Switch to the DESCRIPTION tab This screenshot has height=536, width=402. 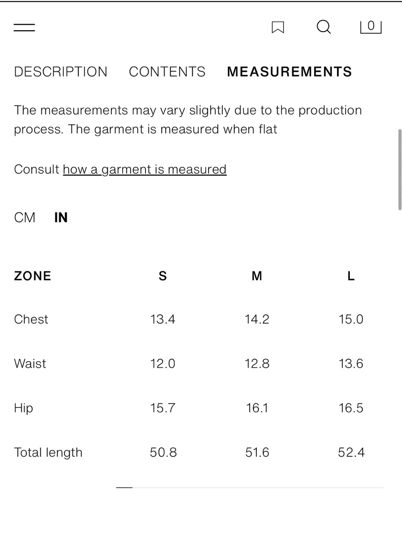pos(61,72)
